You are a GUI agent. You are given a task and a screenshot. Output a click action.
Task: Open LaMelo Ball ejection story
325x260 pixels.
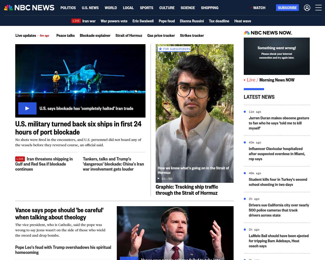pyautogui.click(x=279, y=241)
